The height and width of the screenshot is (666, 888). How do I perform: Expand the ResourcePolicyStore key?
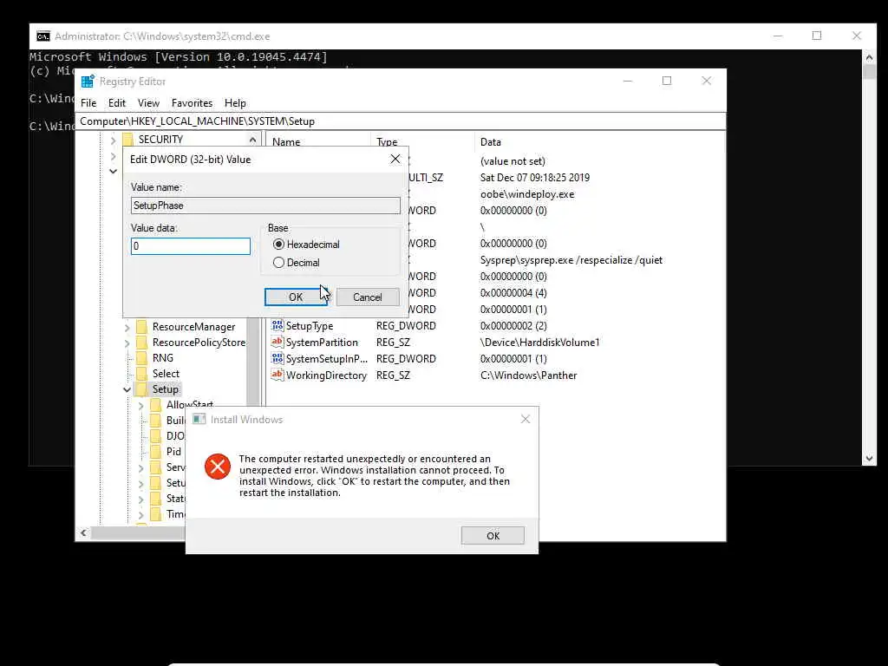pos(127,343)
